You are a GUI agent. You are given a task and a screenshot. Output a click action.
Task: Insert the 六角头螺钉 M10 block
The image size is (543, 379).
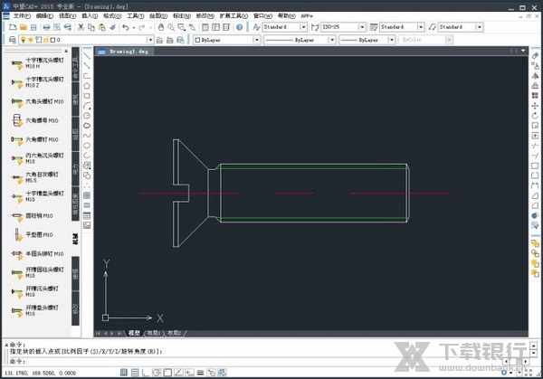37,101
